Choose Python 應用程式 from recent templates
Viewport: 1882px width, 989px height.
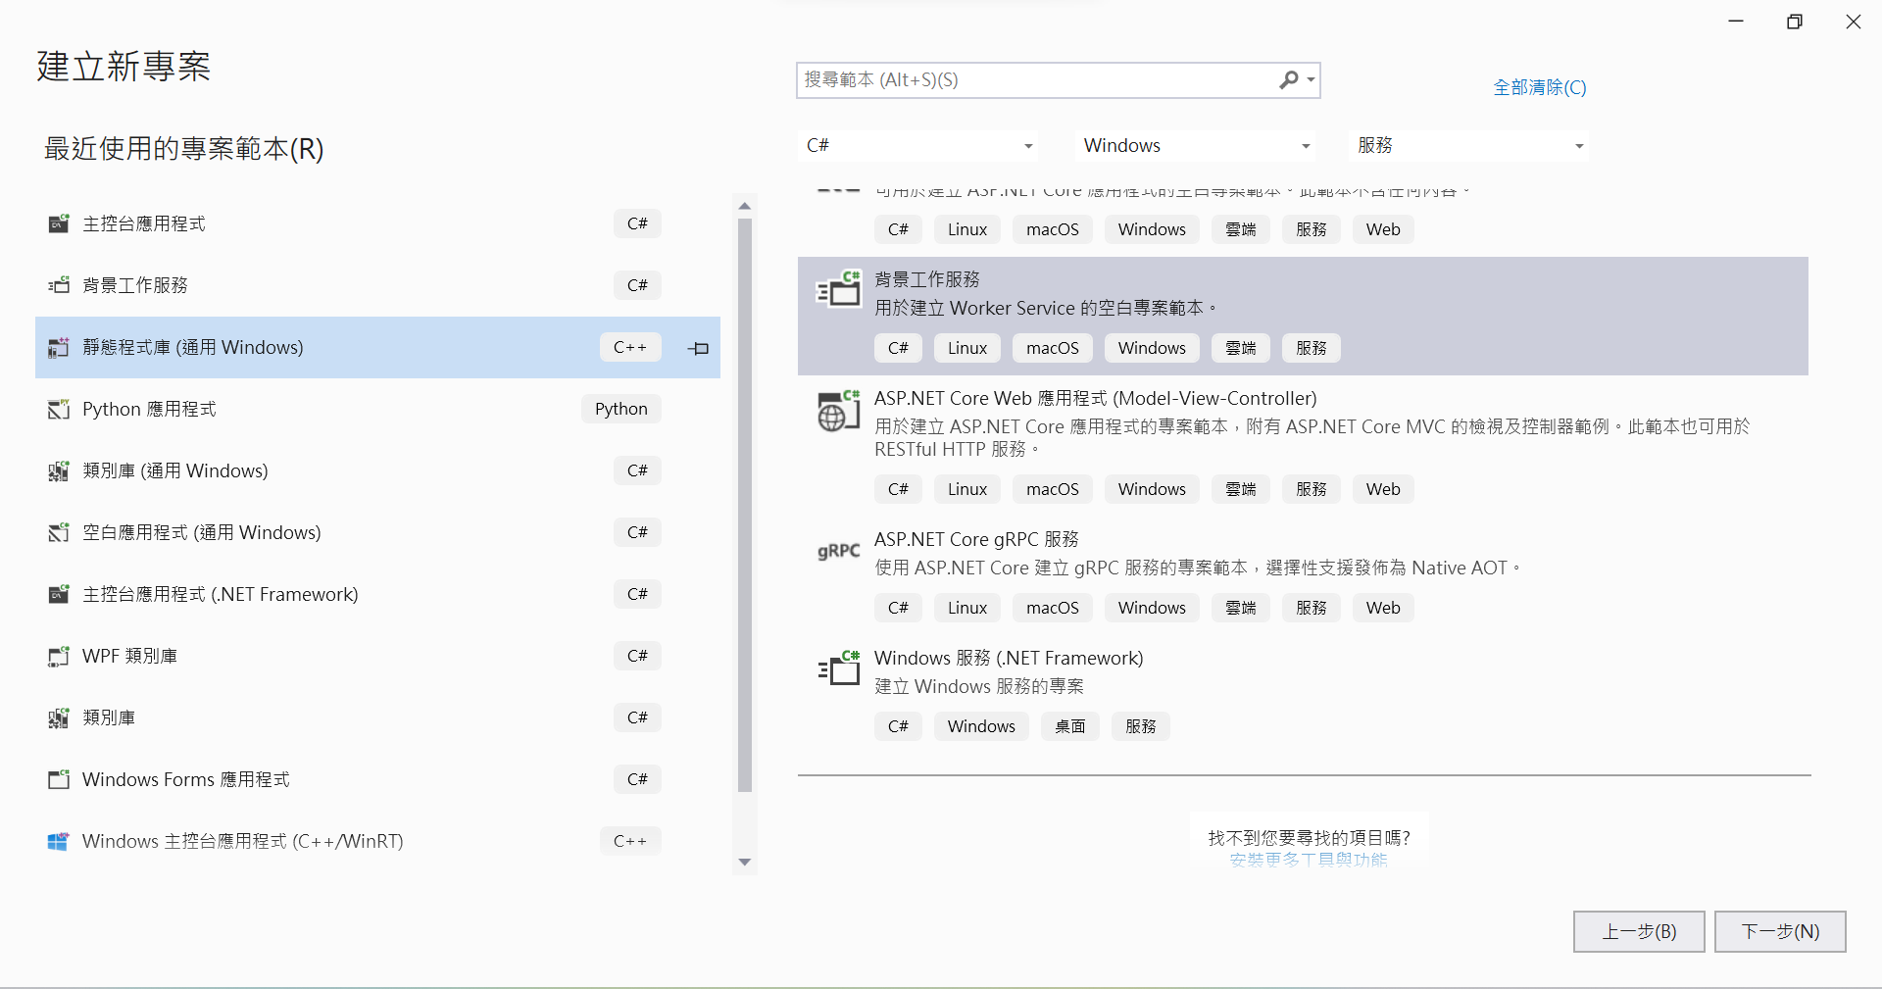click(377, 409)
